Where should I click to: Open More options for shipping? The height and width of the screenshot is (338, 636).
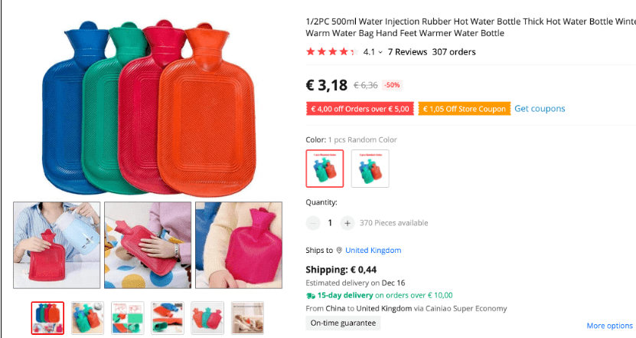[x=610, y=326]
